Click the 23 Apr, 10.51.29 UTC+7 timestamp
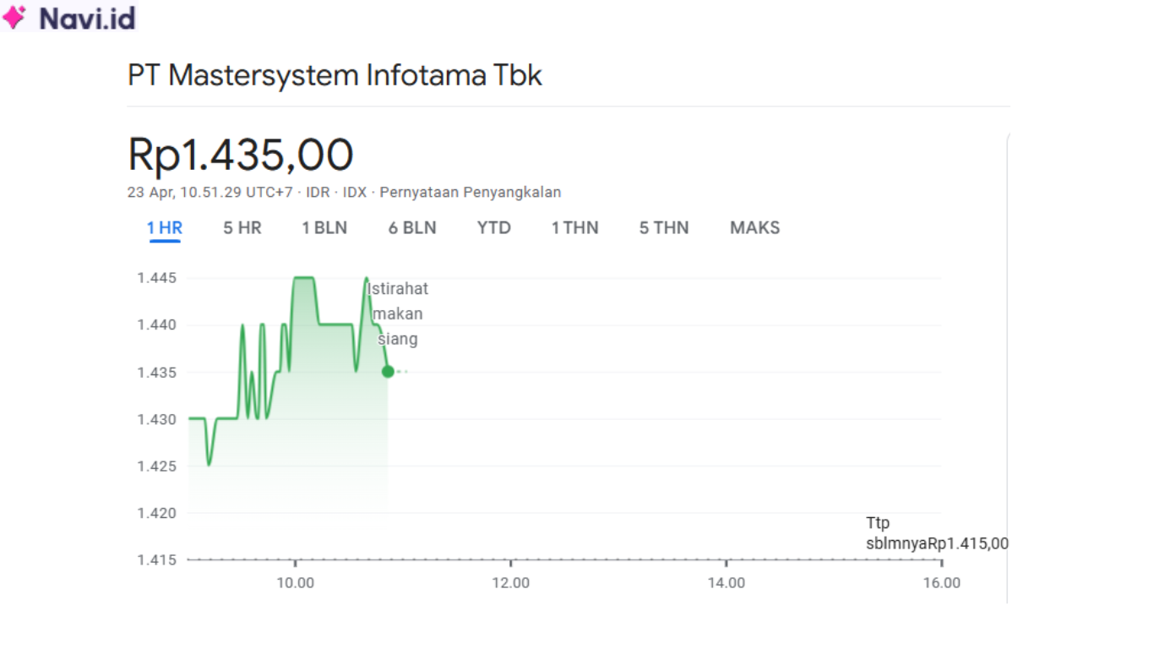1154x649 pixels. tap(210, 192)
